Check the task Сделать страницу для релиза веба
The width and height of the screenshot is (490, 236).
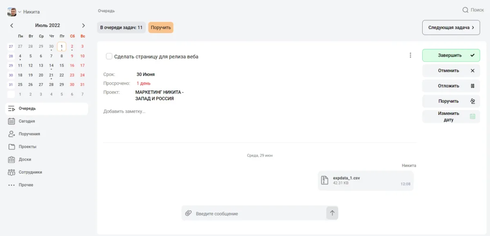[109, 56]
